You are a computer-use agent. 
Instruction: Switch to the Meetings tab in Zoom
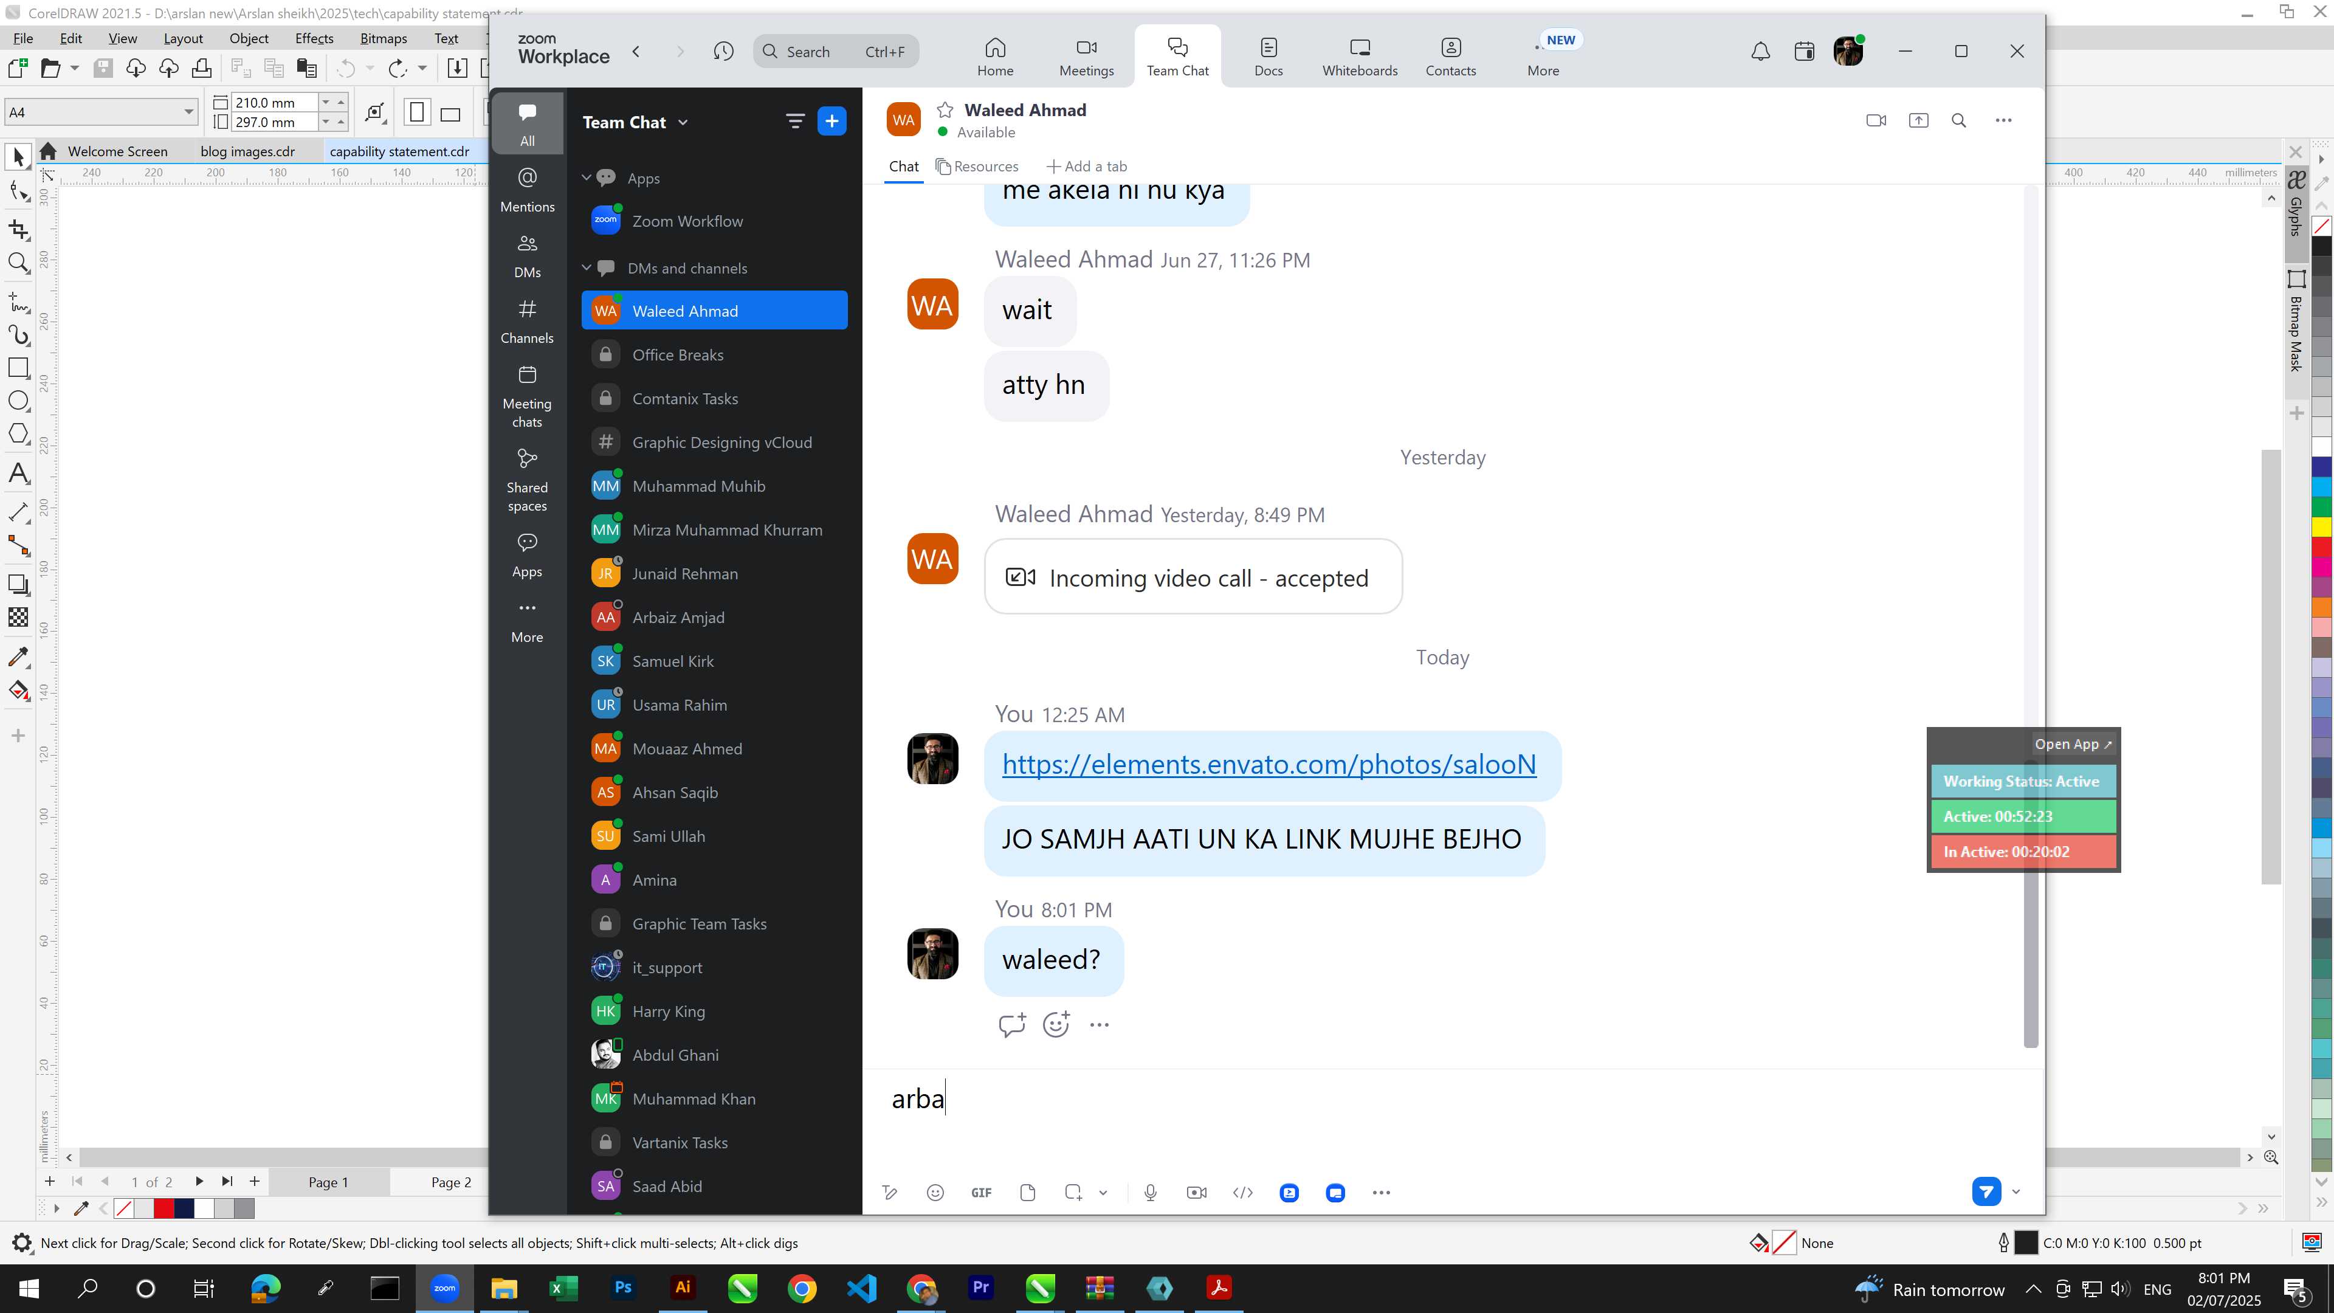point(1086,56)
